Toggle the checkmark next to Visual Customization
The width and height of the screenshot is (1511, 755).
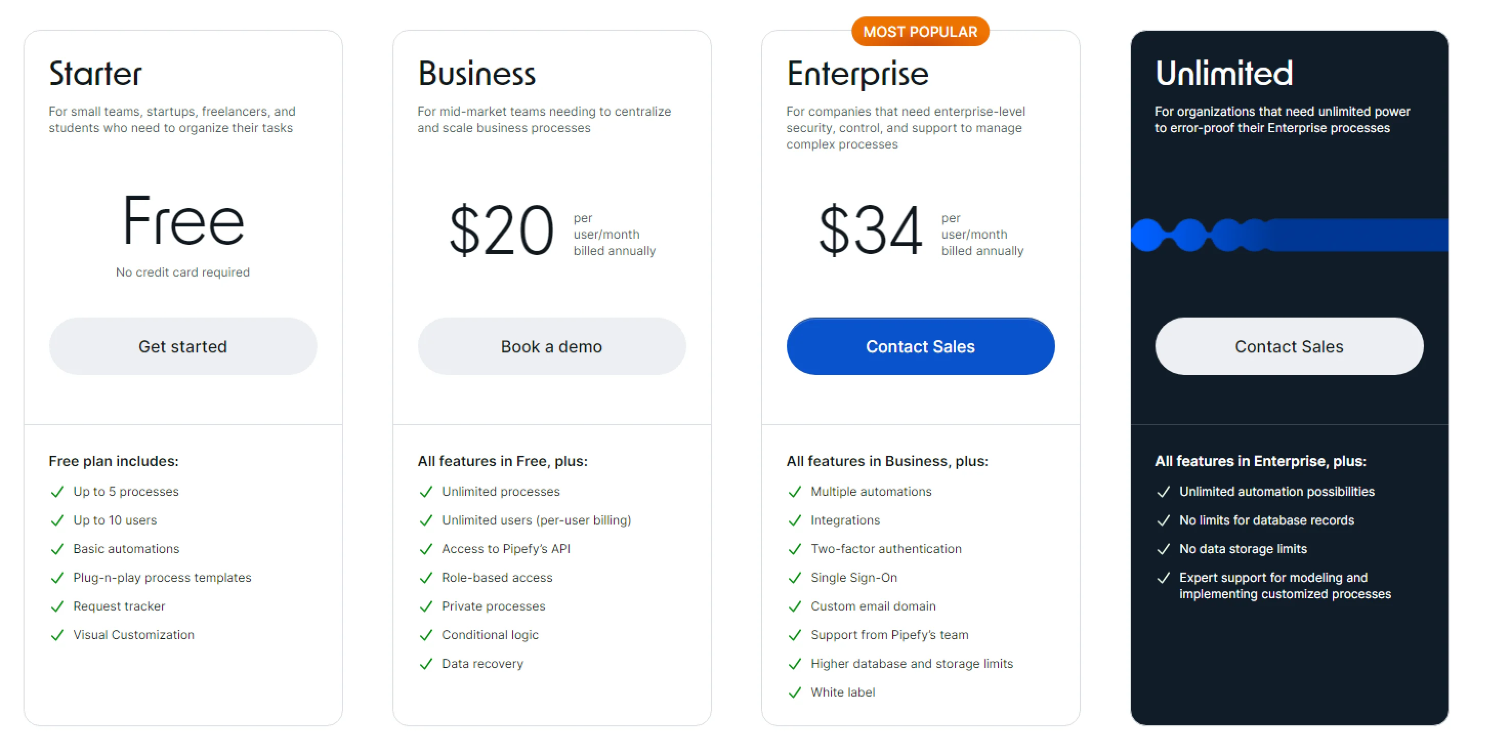coord(57,635)
